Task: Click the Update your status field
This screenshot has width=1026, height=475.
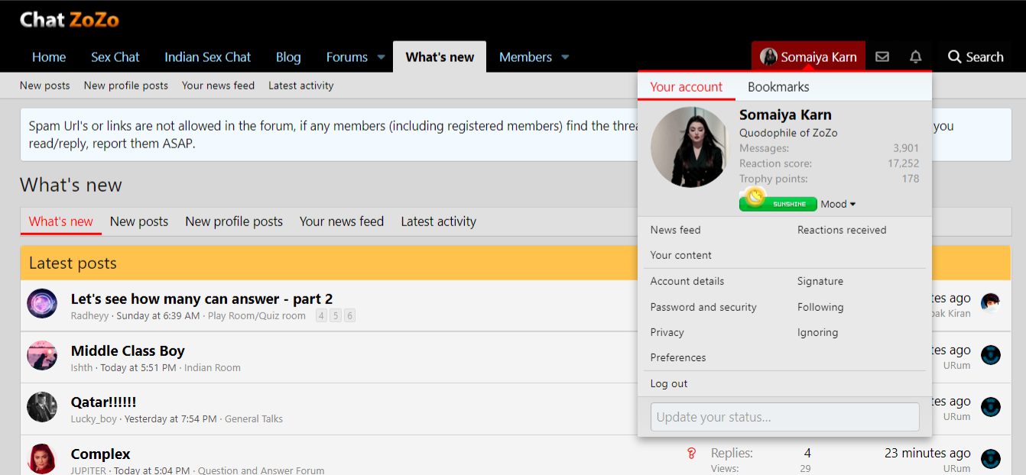Action: click(784, 417)
